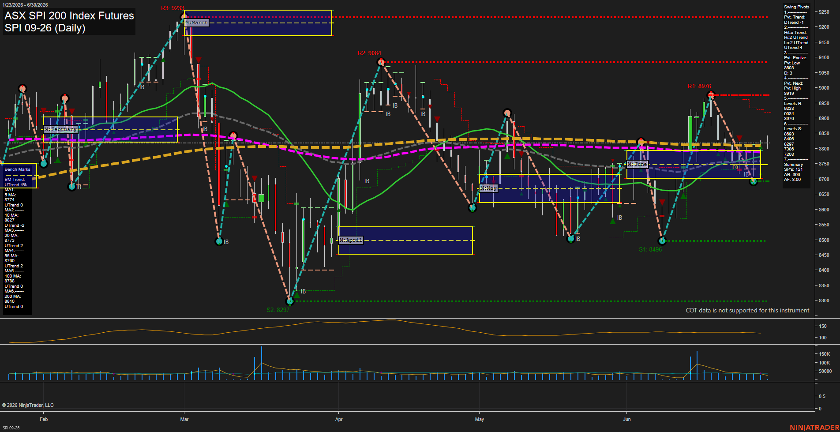Click the 9250 price axis label

click(824, 12)
